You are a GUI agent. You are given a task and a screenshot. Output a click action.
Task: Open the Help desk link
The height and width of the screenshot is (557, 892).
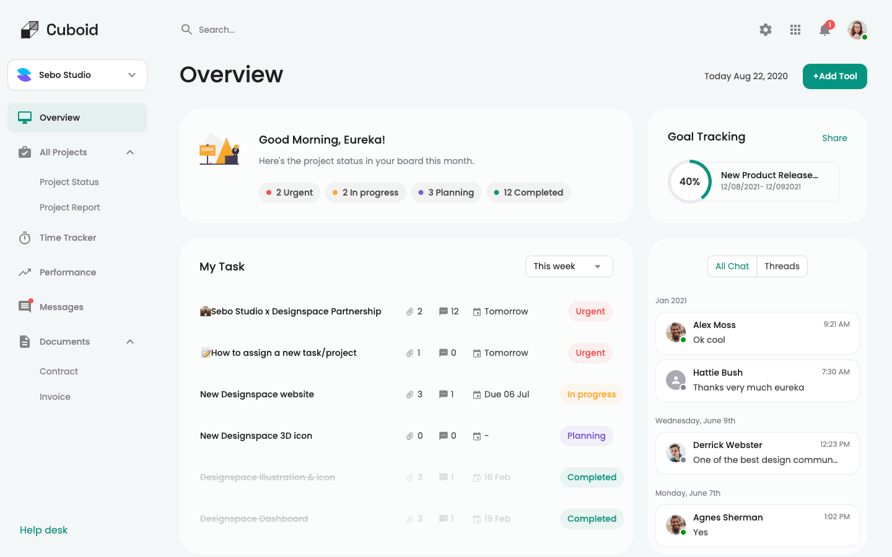pyautogui.click(x=44, y=530)
